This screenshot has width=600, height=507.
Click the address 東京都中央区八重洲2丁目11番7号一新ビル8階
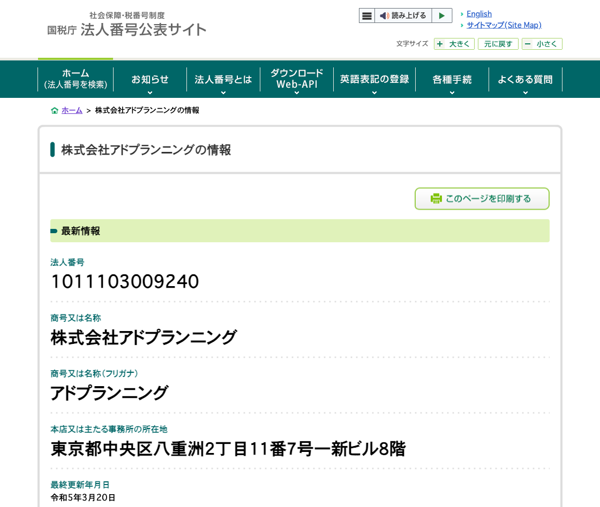click(228, 449)
